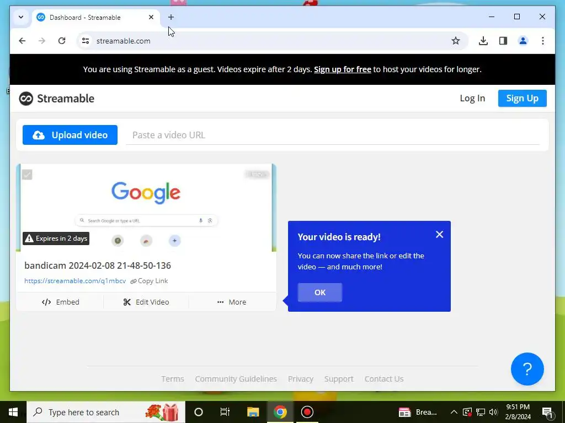Close the 'Your video is ready' popup

click(x=439, y=235)
